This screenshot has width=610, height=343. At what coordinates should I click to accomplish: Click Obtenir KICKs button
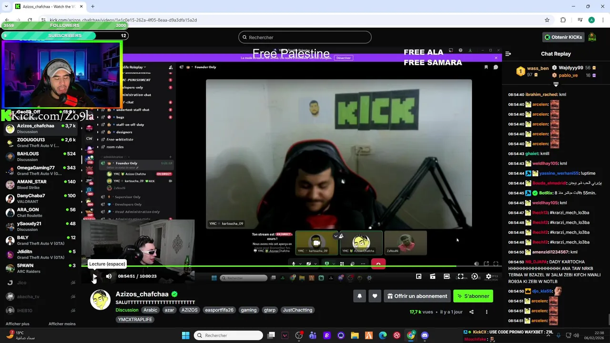[x=563, y=37]
